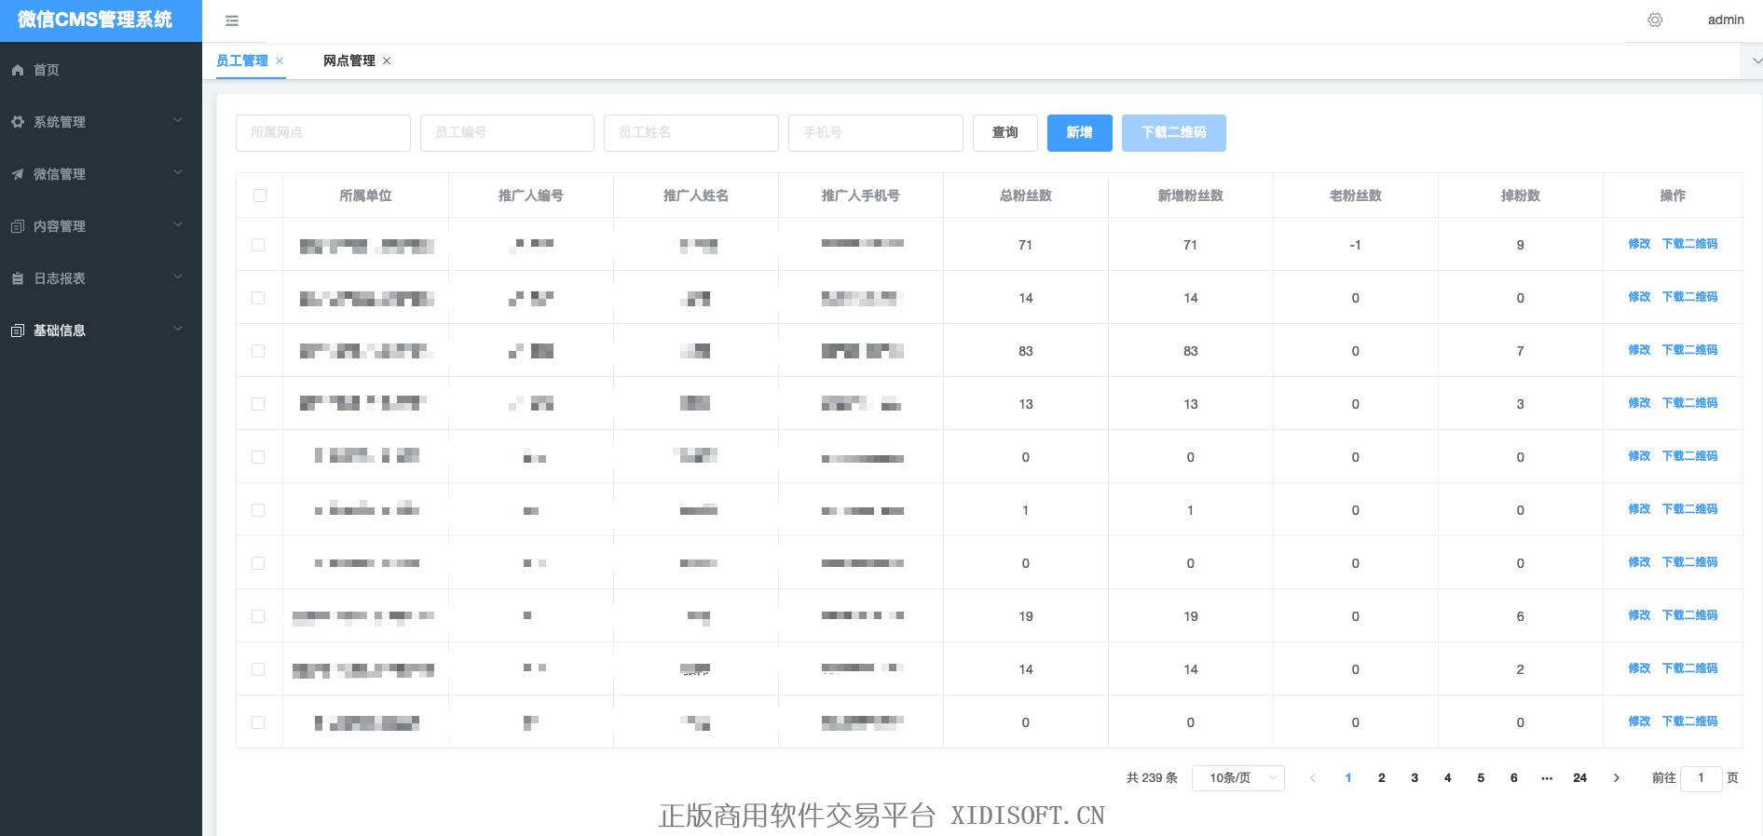Screen dimensions: 1763x836
Task: Check the row with 71 total fans
Action: 258,245
